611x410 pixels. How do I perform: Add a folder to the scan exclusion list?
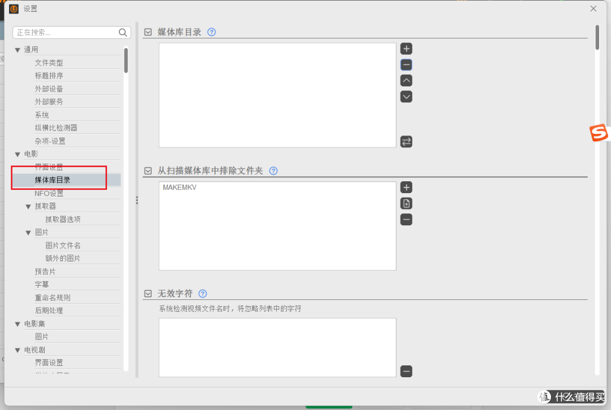(x=406, y=187)
